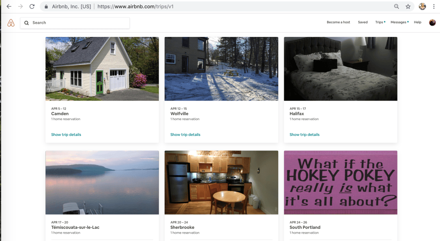Image resolution: width=440 pixels, height=241 pixels.
Task: Open the Camden cottage photo
Action: click(102, 69)
